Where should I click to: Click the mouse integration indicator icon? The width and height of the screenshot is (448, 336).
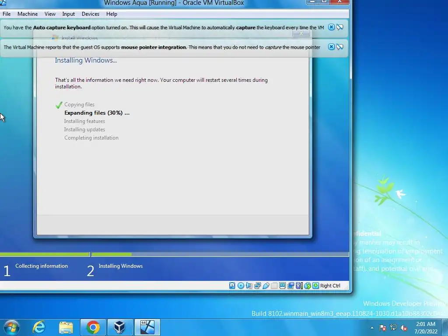(x=308, y=285)
